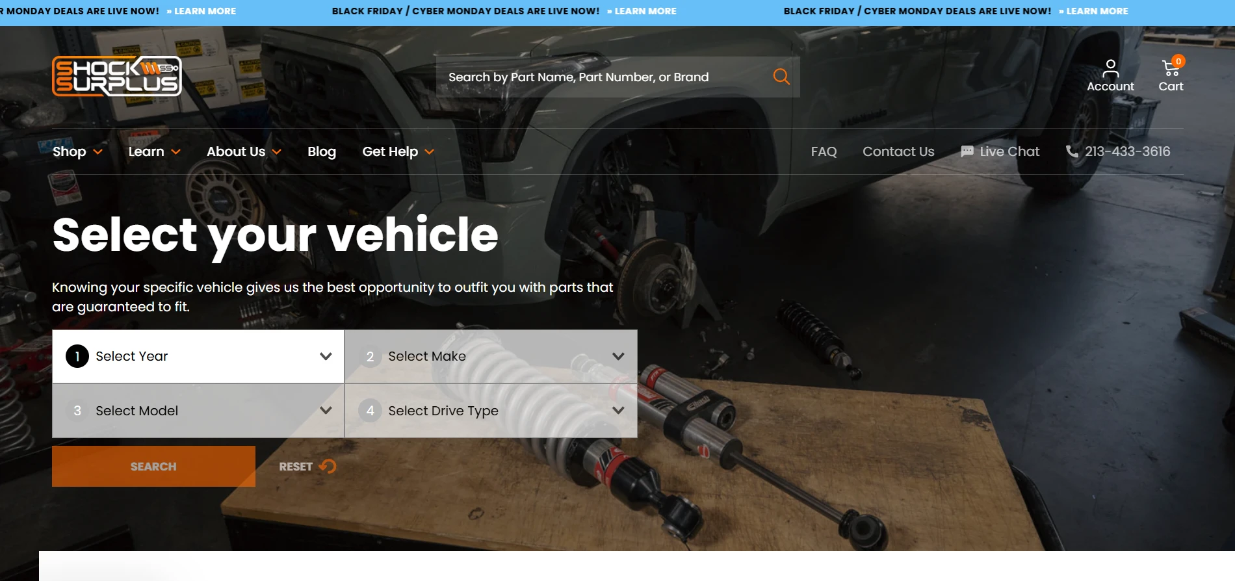The height and width of the screenshot is (581, 1235).
Task: Click the cart item count badge
Action: pyautogui.click(x=1178, y=61)
